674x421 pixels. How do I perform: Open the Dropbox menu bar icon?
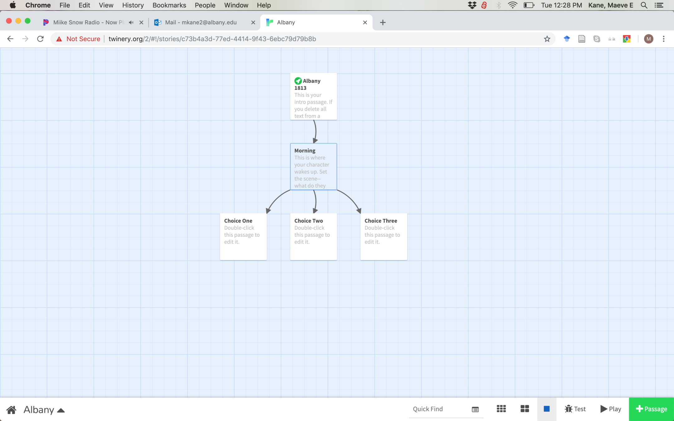[472, 5]
